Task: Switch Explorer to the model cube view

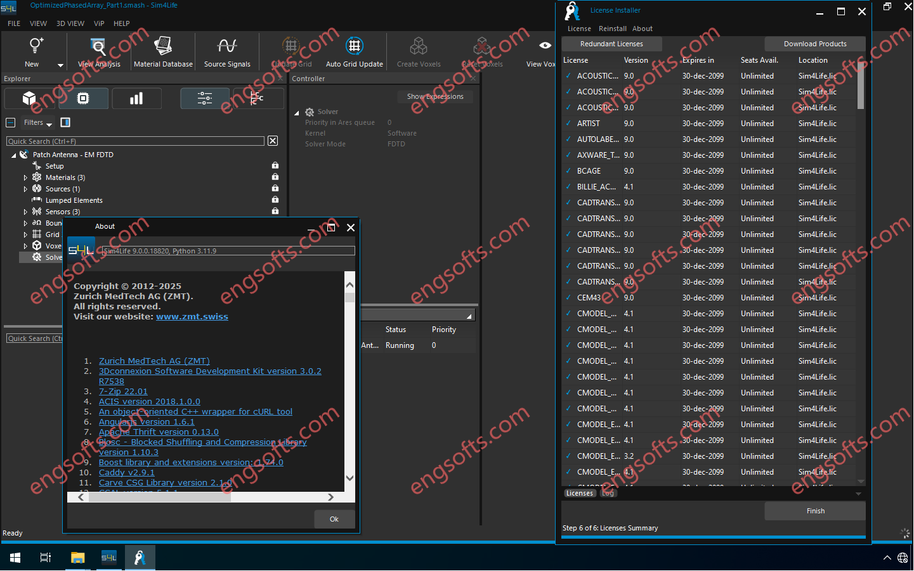Action: (29, 98)
